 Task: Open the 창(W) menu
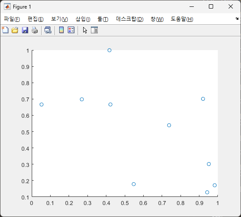157,19
